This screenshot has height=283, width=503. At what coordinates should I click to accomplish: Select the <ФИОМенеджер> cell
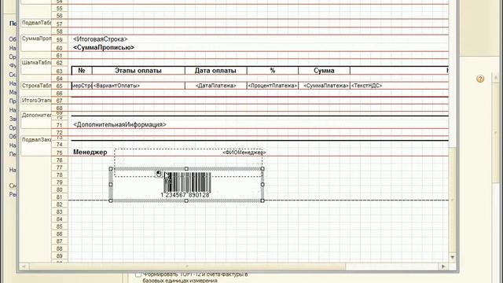[244, 153]
